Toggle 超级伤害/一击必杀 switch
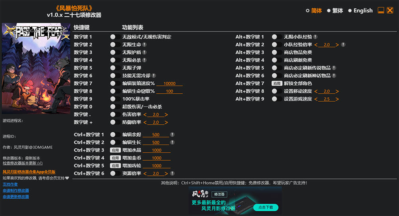 (115, 107)
